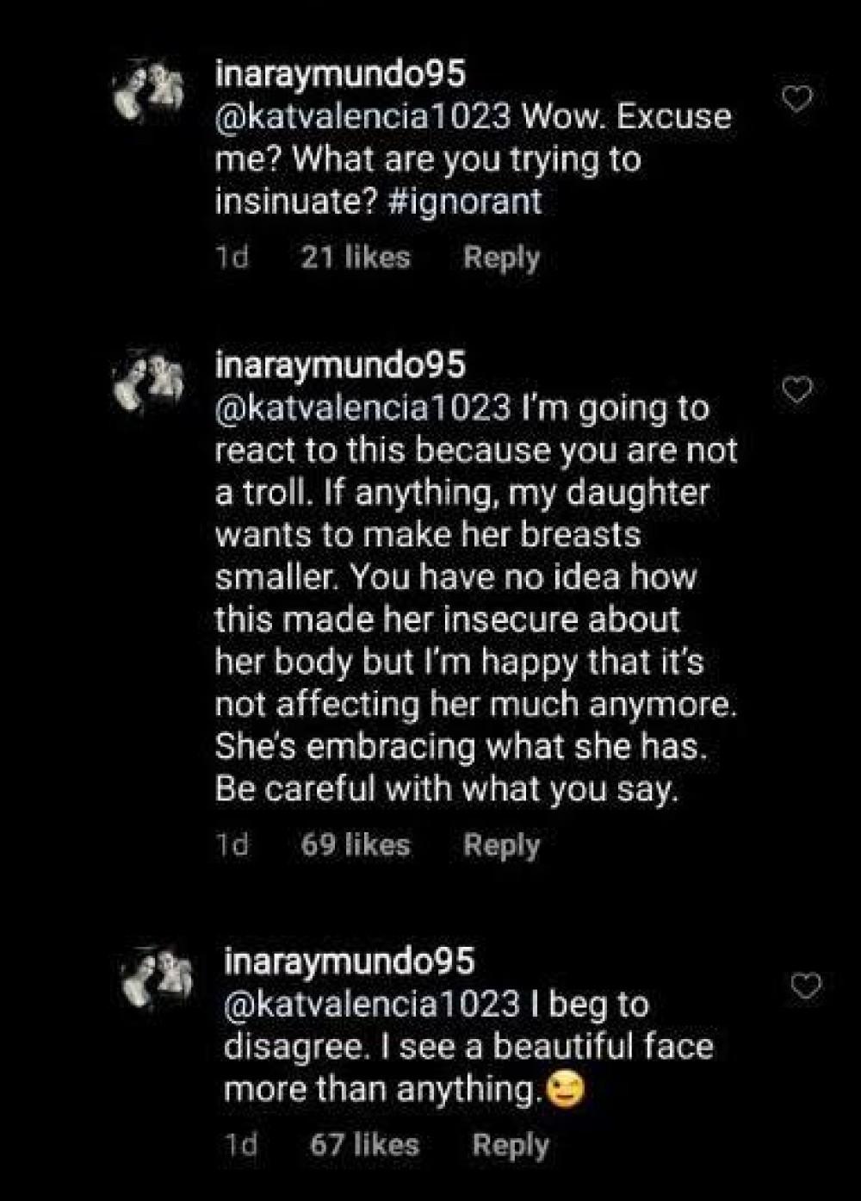Heart the "I beg to disagree" comment
Screen dimensions: 861x1201
pos(806,987)
